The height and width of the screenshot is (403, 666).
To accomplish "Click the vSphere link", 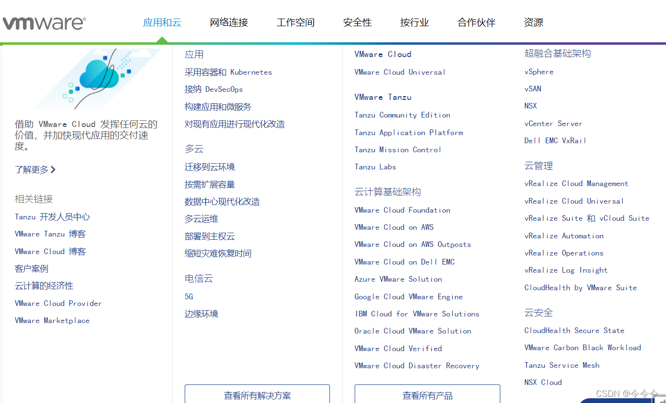I will (538, 71).
